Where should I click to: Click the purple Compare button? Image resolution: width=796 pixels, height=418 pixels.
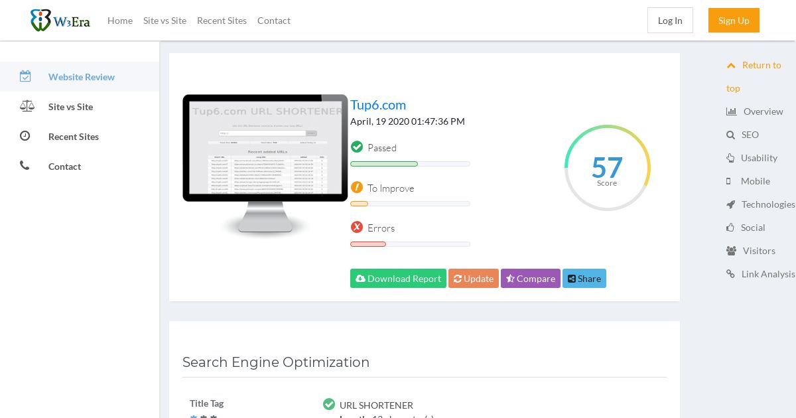pos(531,279)
